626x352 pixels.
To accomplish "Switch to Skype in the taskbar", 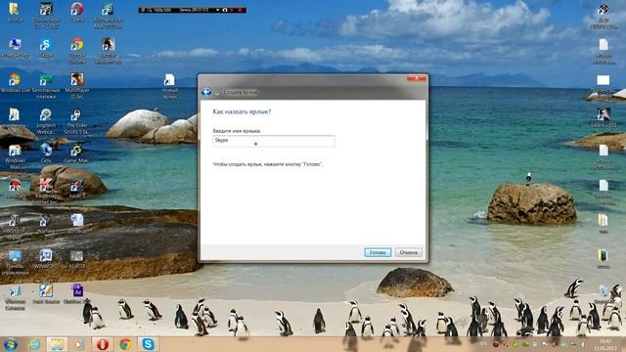I will coord(148,344).
